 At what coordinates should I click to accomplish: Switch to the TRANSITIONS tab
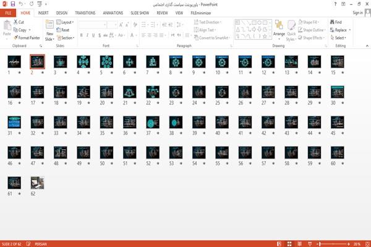click(85, 13)
